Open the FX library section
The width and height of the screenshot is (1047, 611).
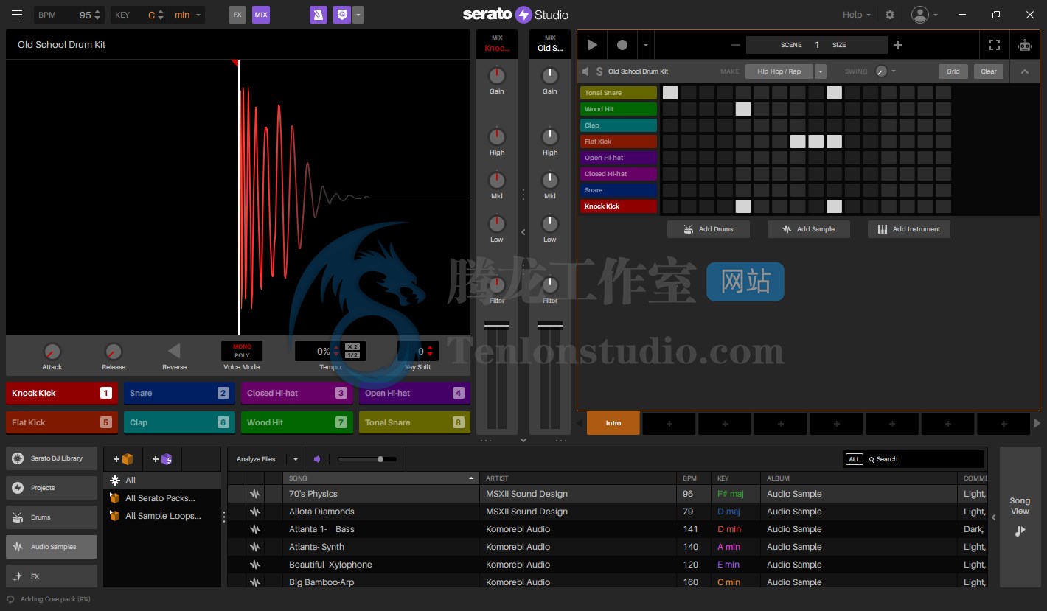(x=52, y=576)
